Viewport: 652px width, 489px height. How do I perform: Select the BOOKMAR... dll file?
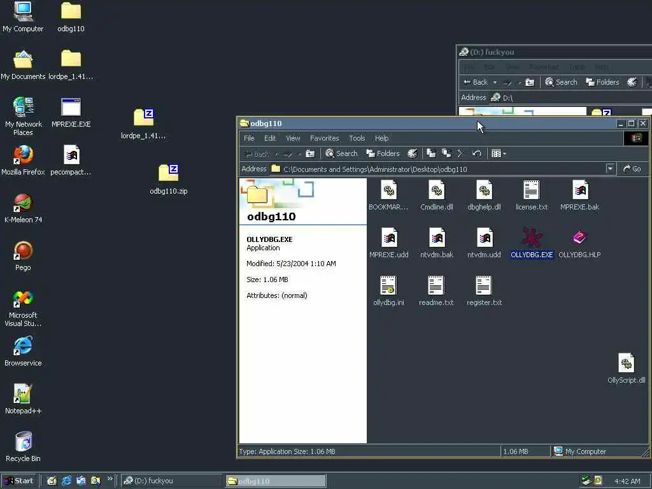pos(388,195)
